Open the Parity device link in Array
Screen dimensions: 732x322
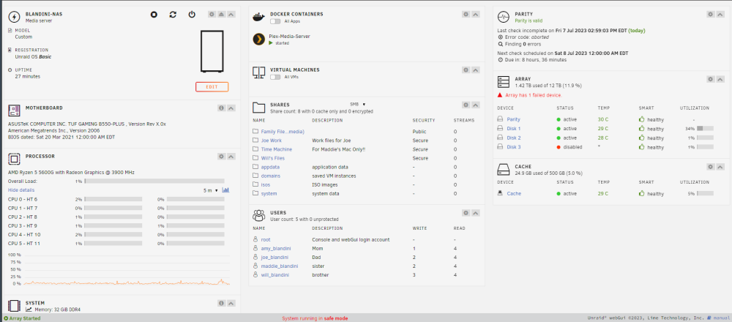(514, 119)
